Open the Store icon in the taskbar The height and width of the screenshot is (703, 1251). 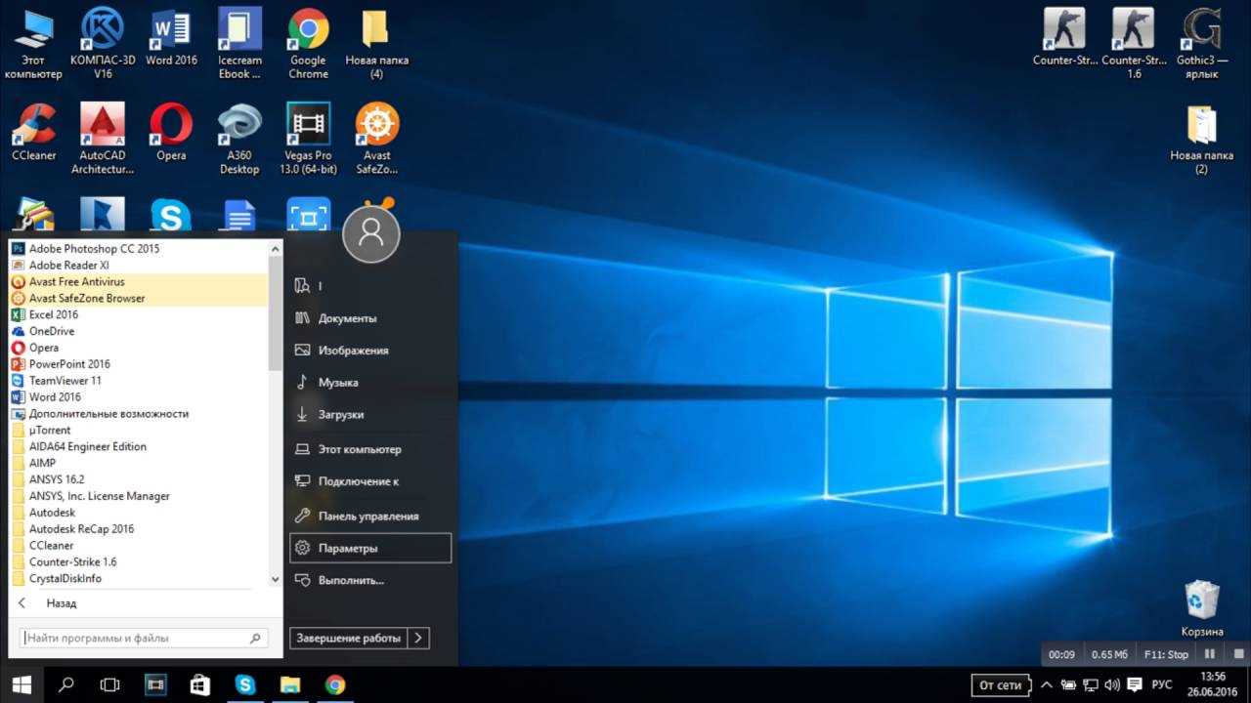200,684
